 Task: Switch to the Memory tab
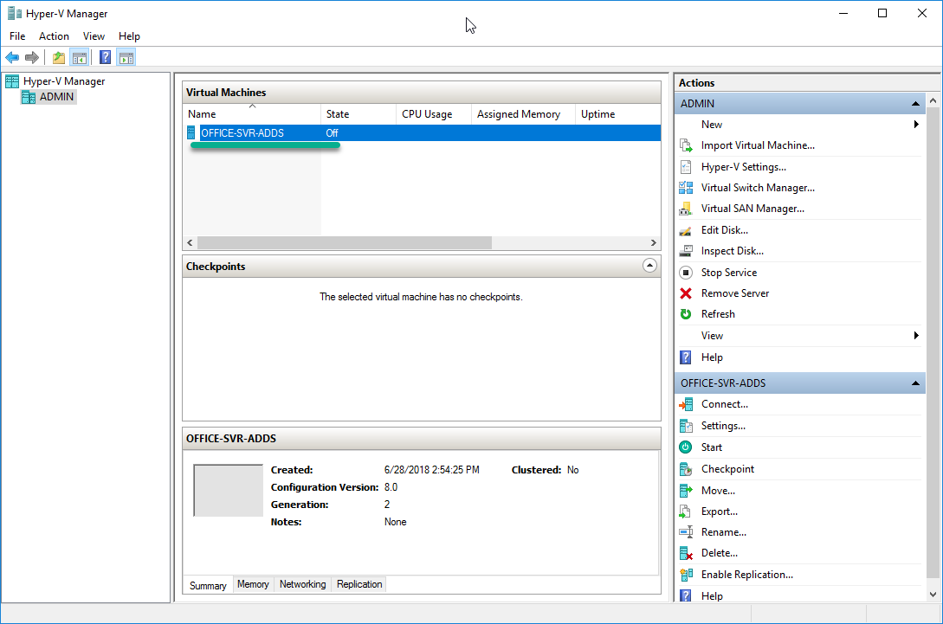pyautogui.click(x=253, y=584)
